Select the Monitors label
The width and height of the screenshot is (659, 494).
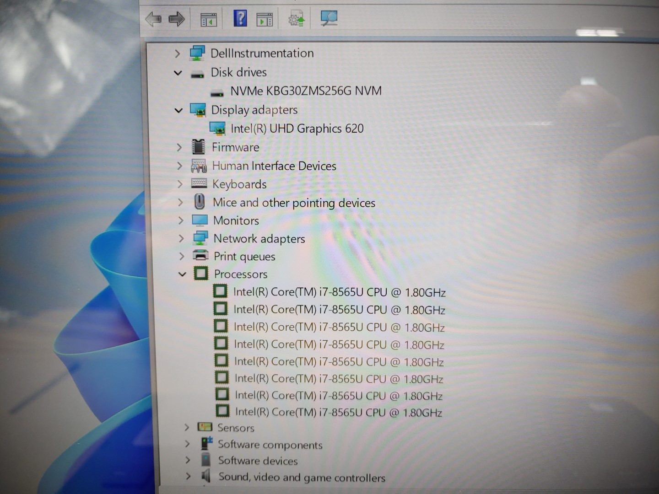(236, 220)
